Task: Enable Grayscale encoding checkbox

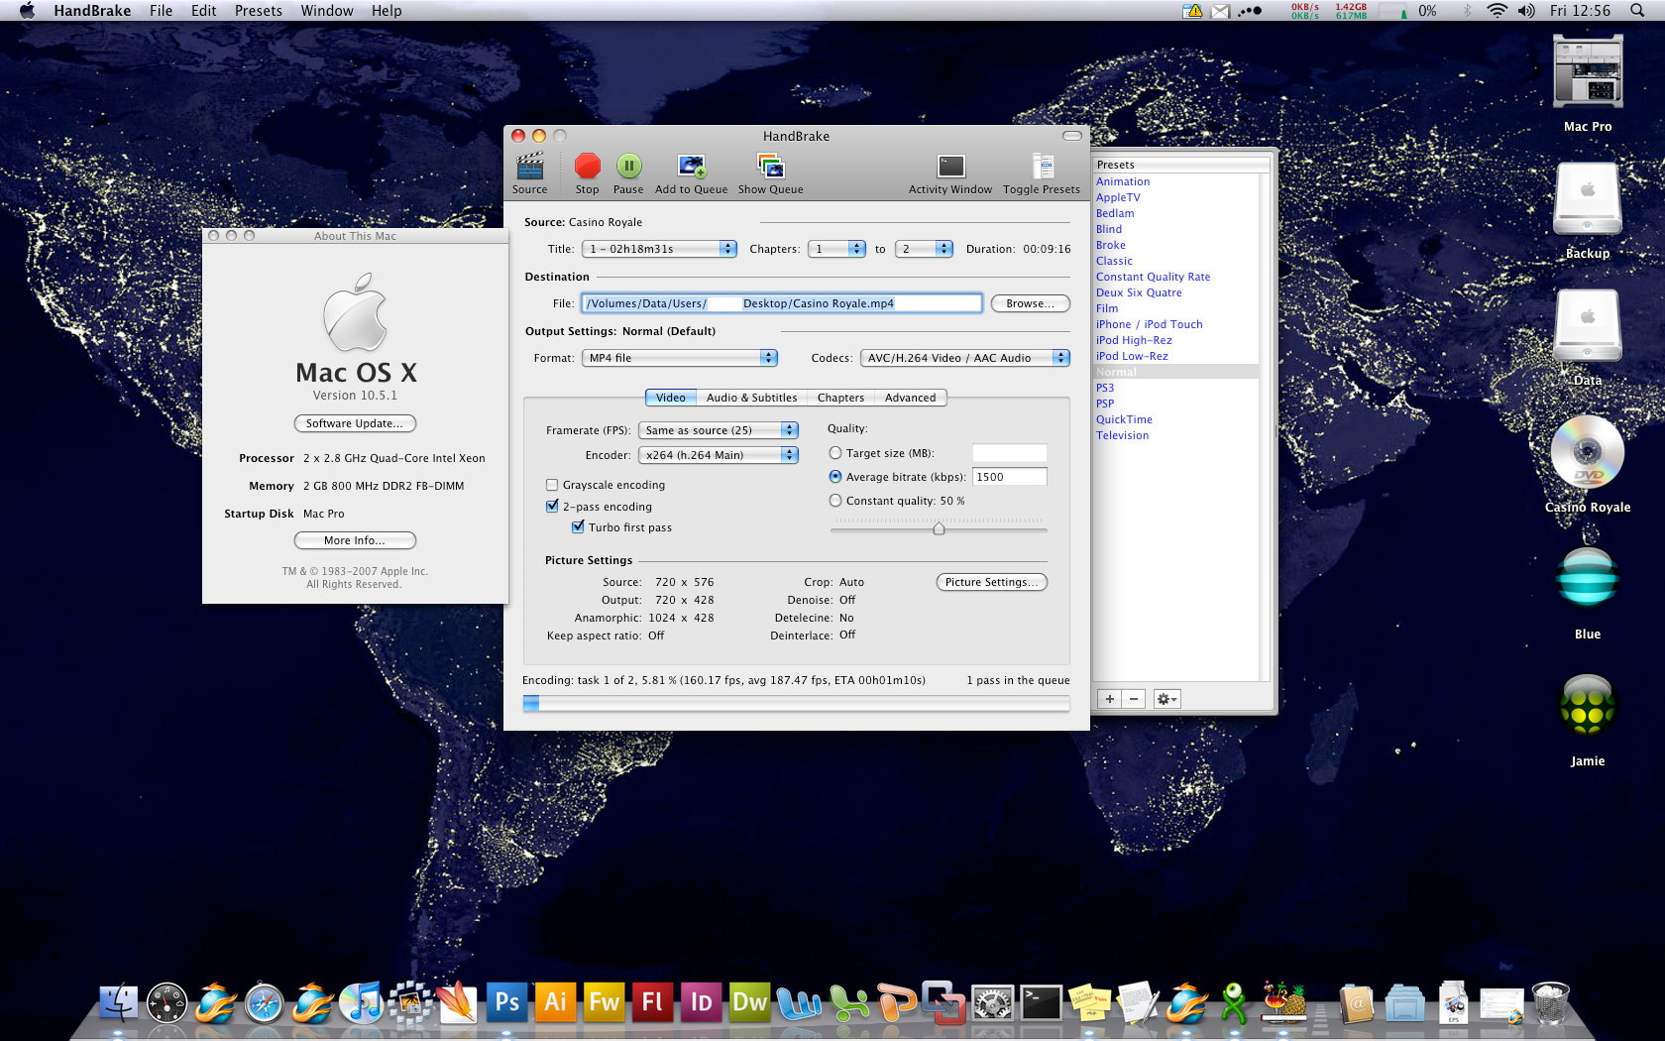Action: pos(552,485)
